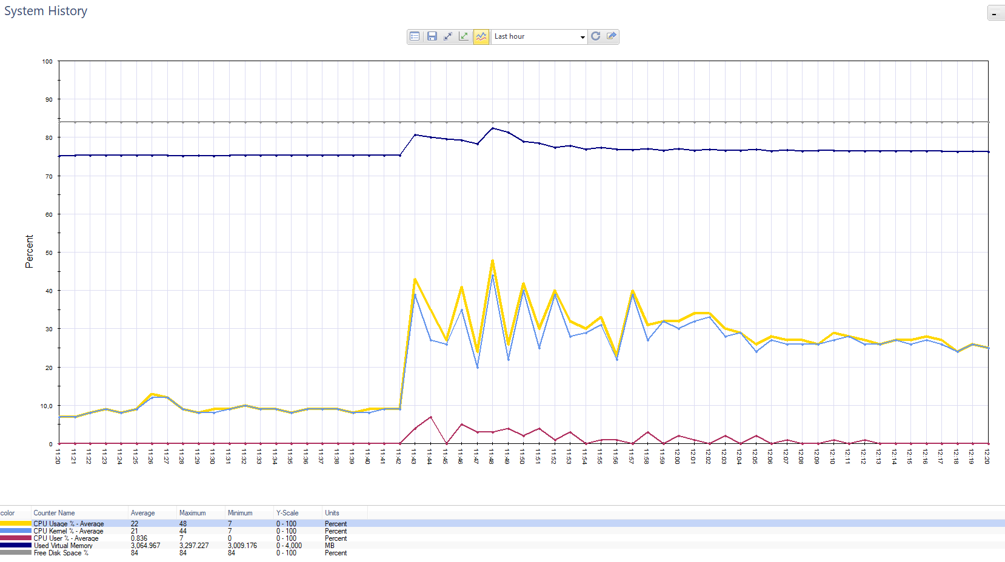The height and width of the screenshot is (562, 1005).
Task: Select the 'Free Disk Space %' counter row
Action: pos(502,552)
